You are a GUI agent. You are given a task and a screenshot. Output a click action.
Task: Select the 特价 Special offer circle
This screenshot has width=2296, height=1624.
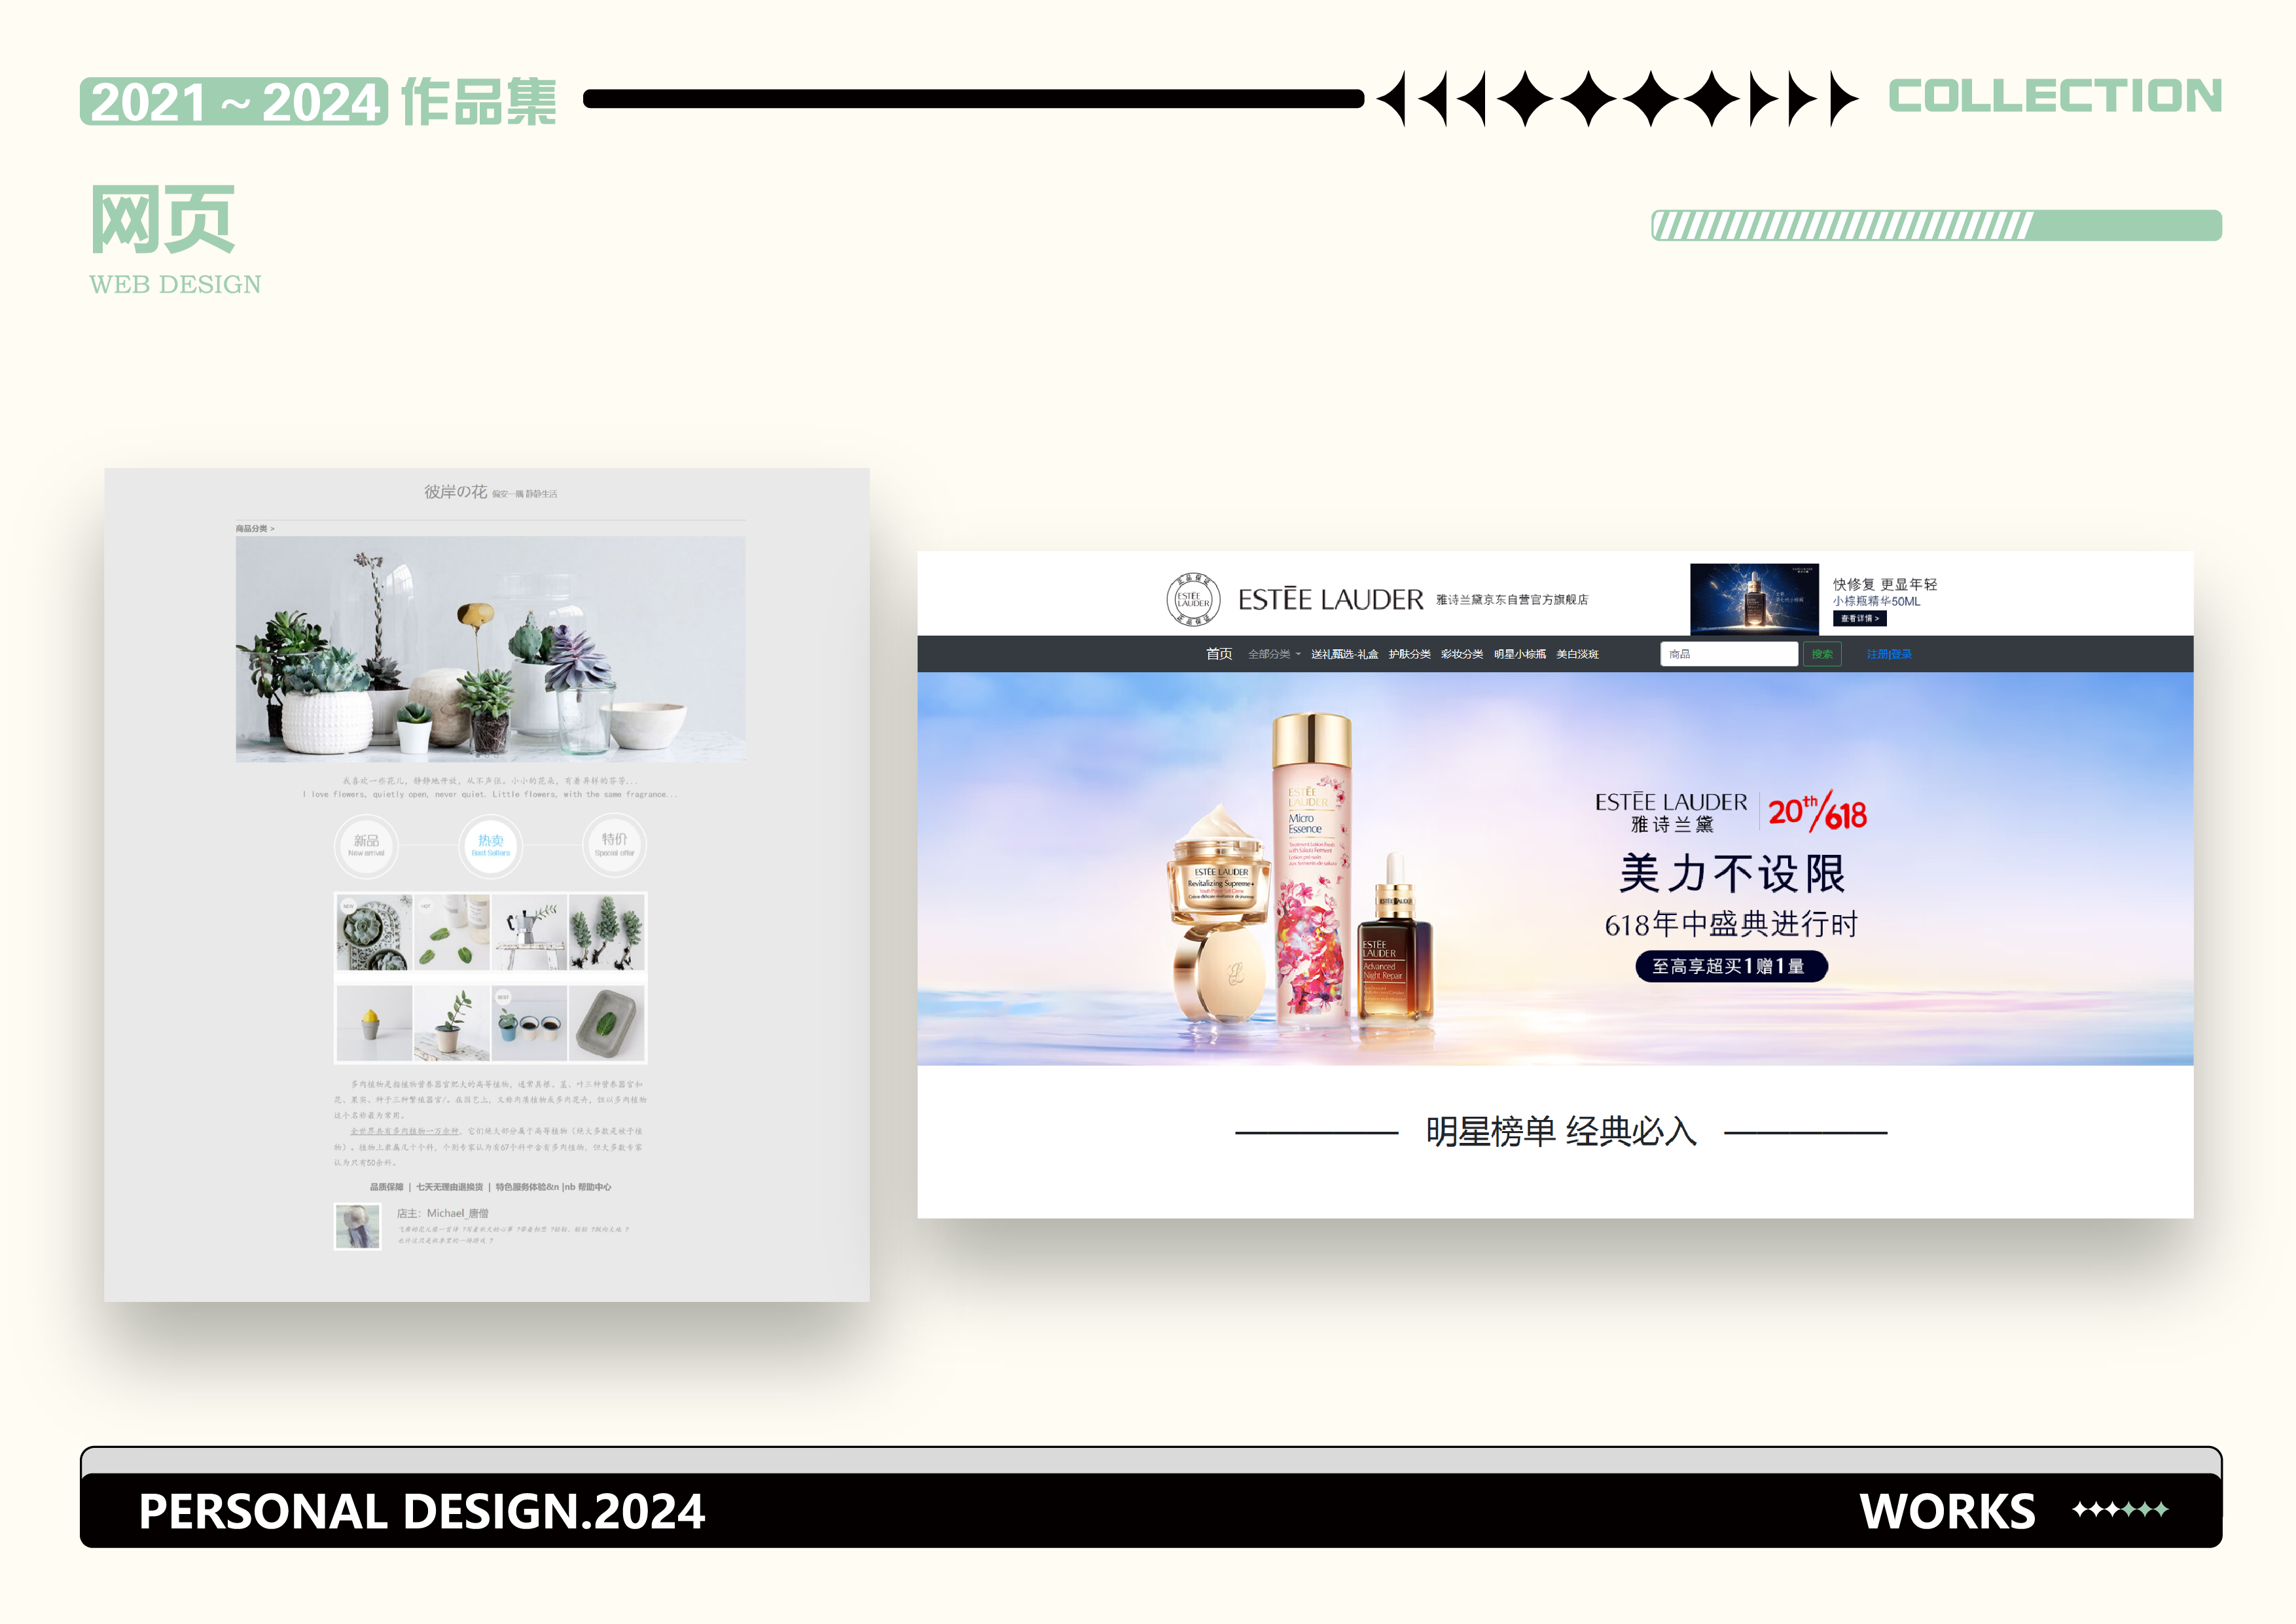pyautogui.click(x=614, y=846)
